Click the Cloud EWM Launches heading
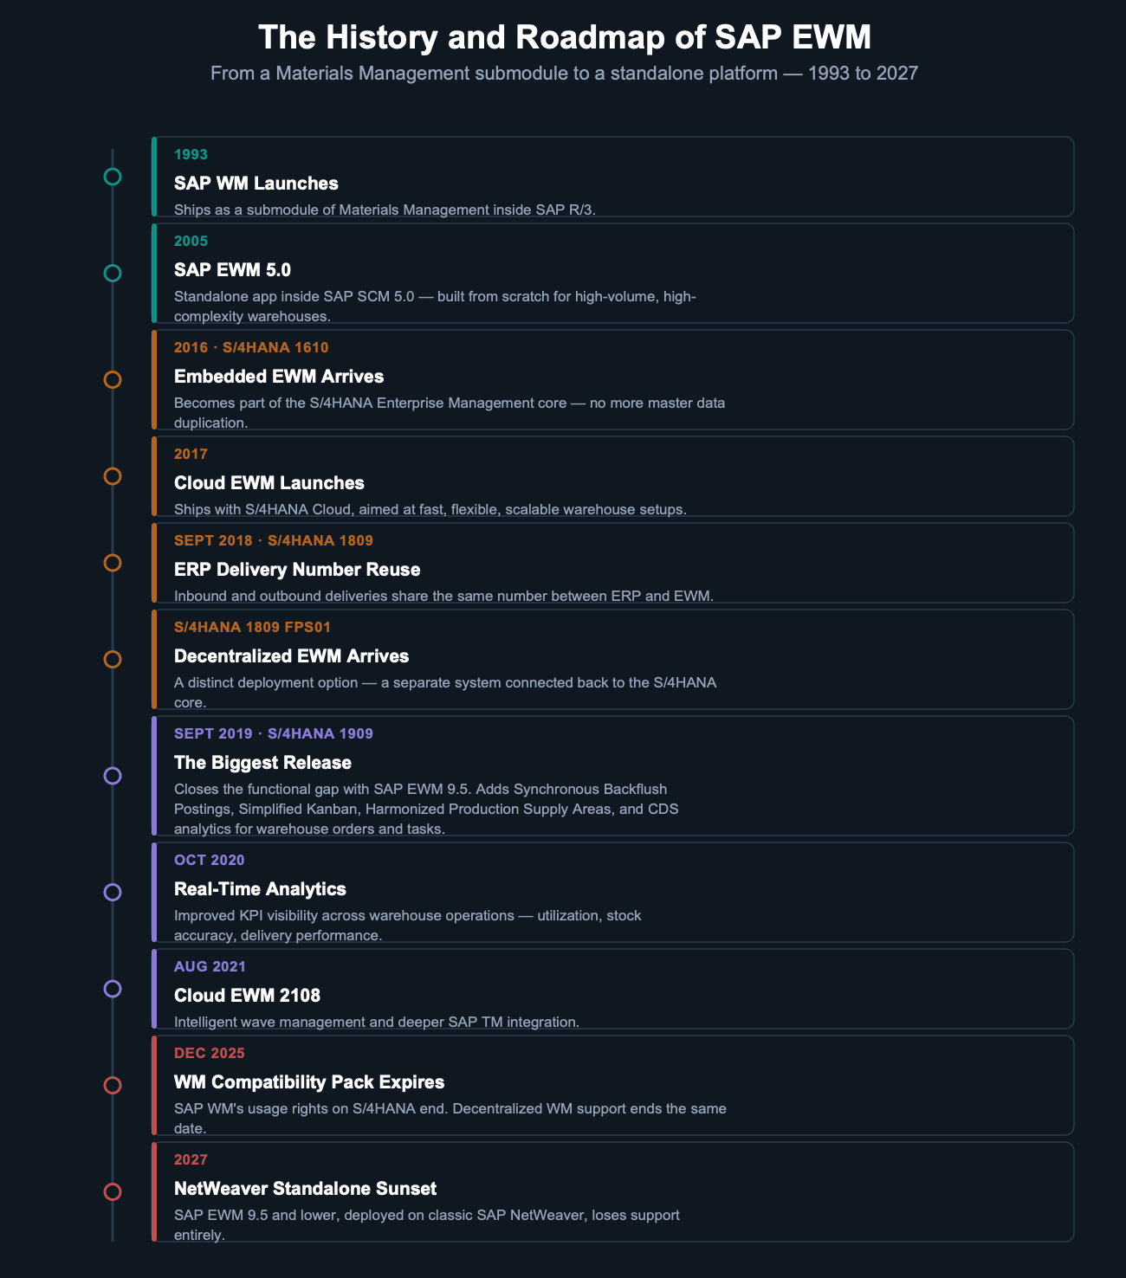The image size is (1126, 1278). pyautogui.click(x=269, y=483)
